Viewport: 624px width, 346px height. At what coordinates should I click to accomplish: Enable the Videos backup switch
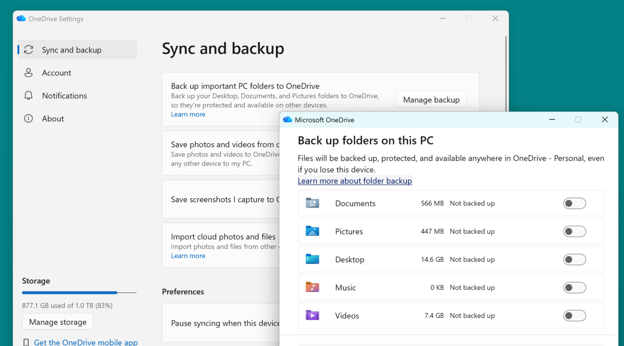click(574, 316)
